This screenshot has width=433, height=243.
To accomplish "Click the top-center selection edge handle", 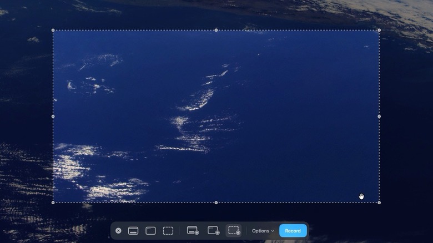I will tap(216, 30).
